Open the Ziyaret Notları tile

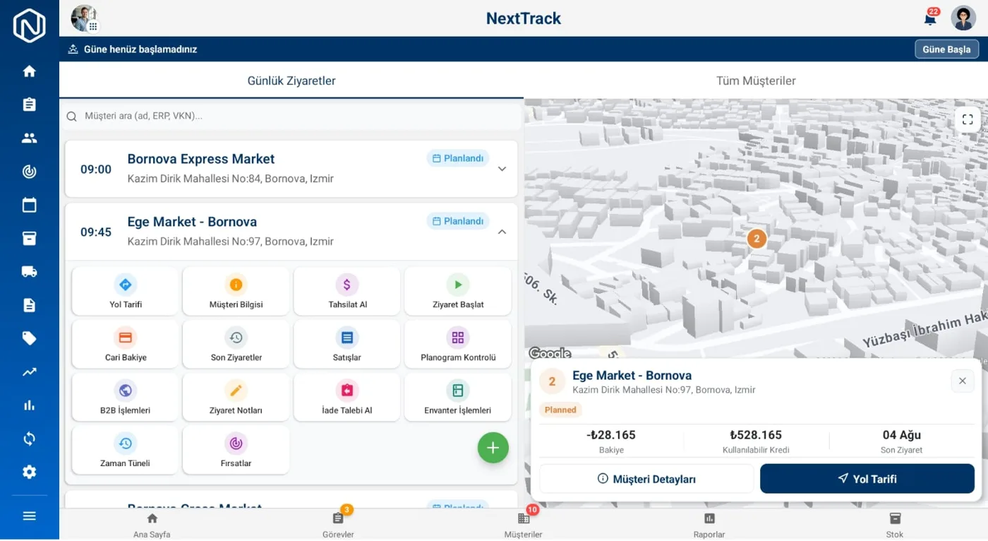coord(236,397)
